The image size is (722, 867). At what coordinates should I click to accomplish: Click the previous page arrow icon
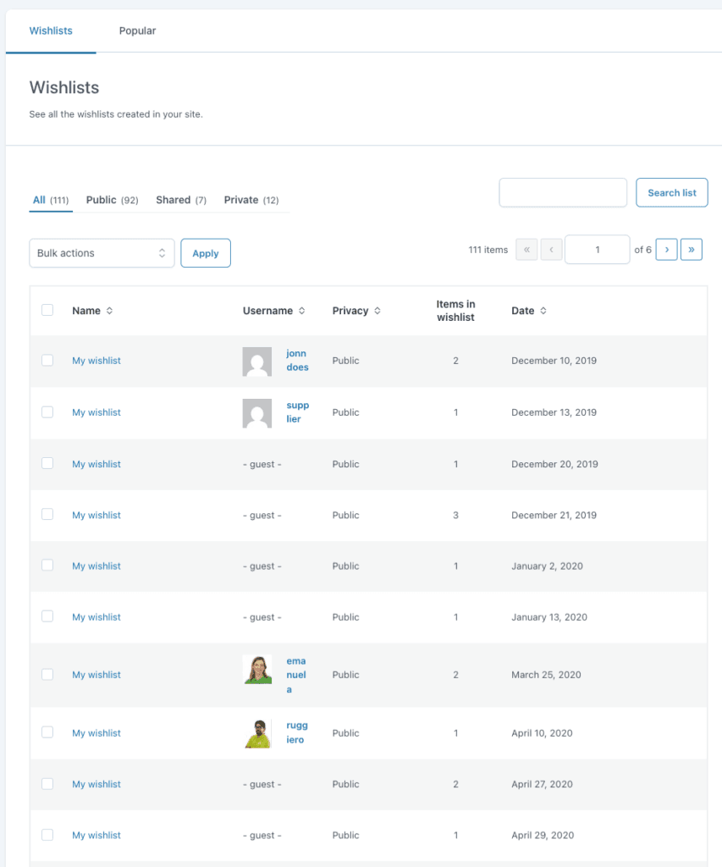pyautogui.click(x=550, y=249)
